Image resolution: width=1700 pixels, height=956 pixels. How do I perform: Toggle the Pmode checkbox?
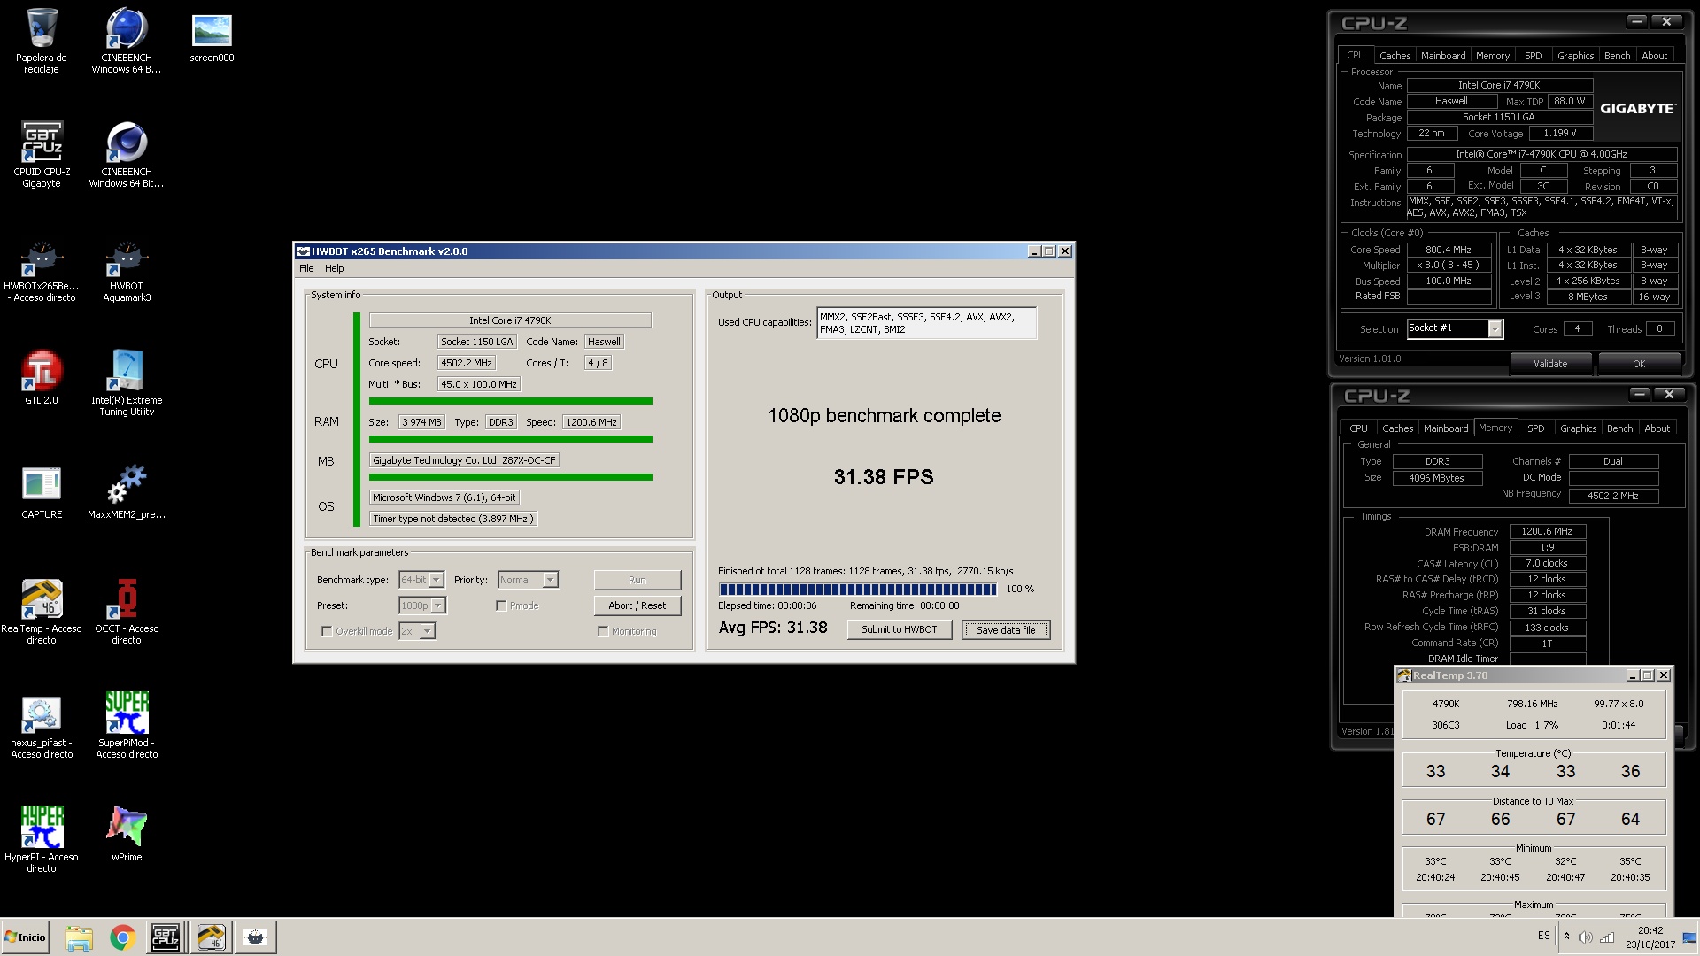[x=501, y=606]
